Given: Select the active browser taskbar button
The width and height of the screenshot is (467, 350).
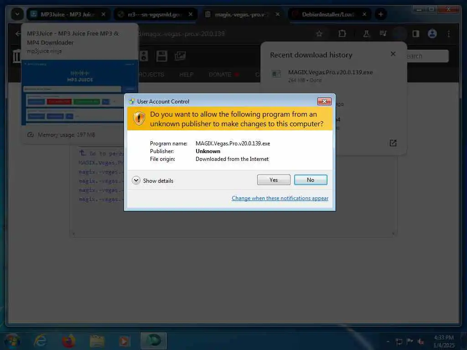Looking at the screenshot, I should click(x=153, y=341).
